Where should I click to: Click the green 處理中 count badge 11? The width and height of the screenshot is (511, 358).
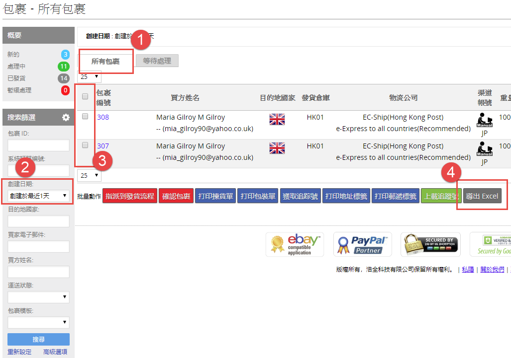click(64, 67)
